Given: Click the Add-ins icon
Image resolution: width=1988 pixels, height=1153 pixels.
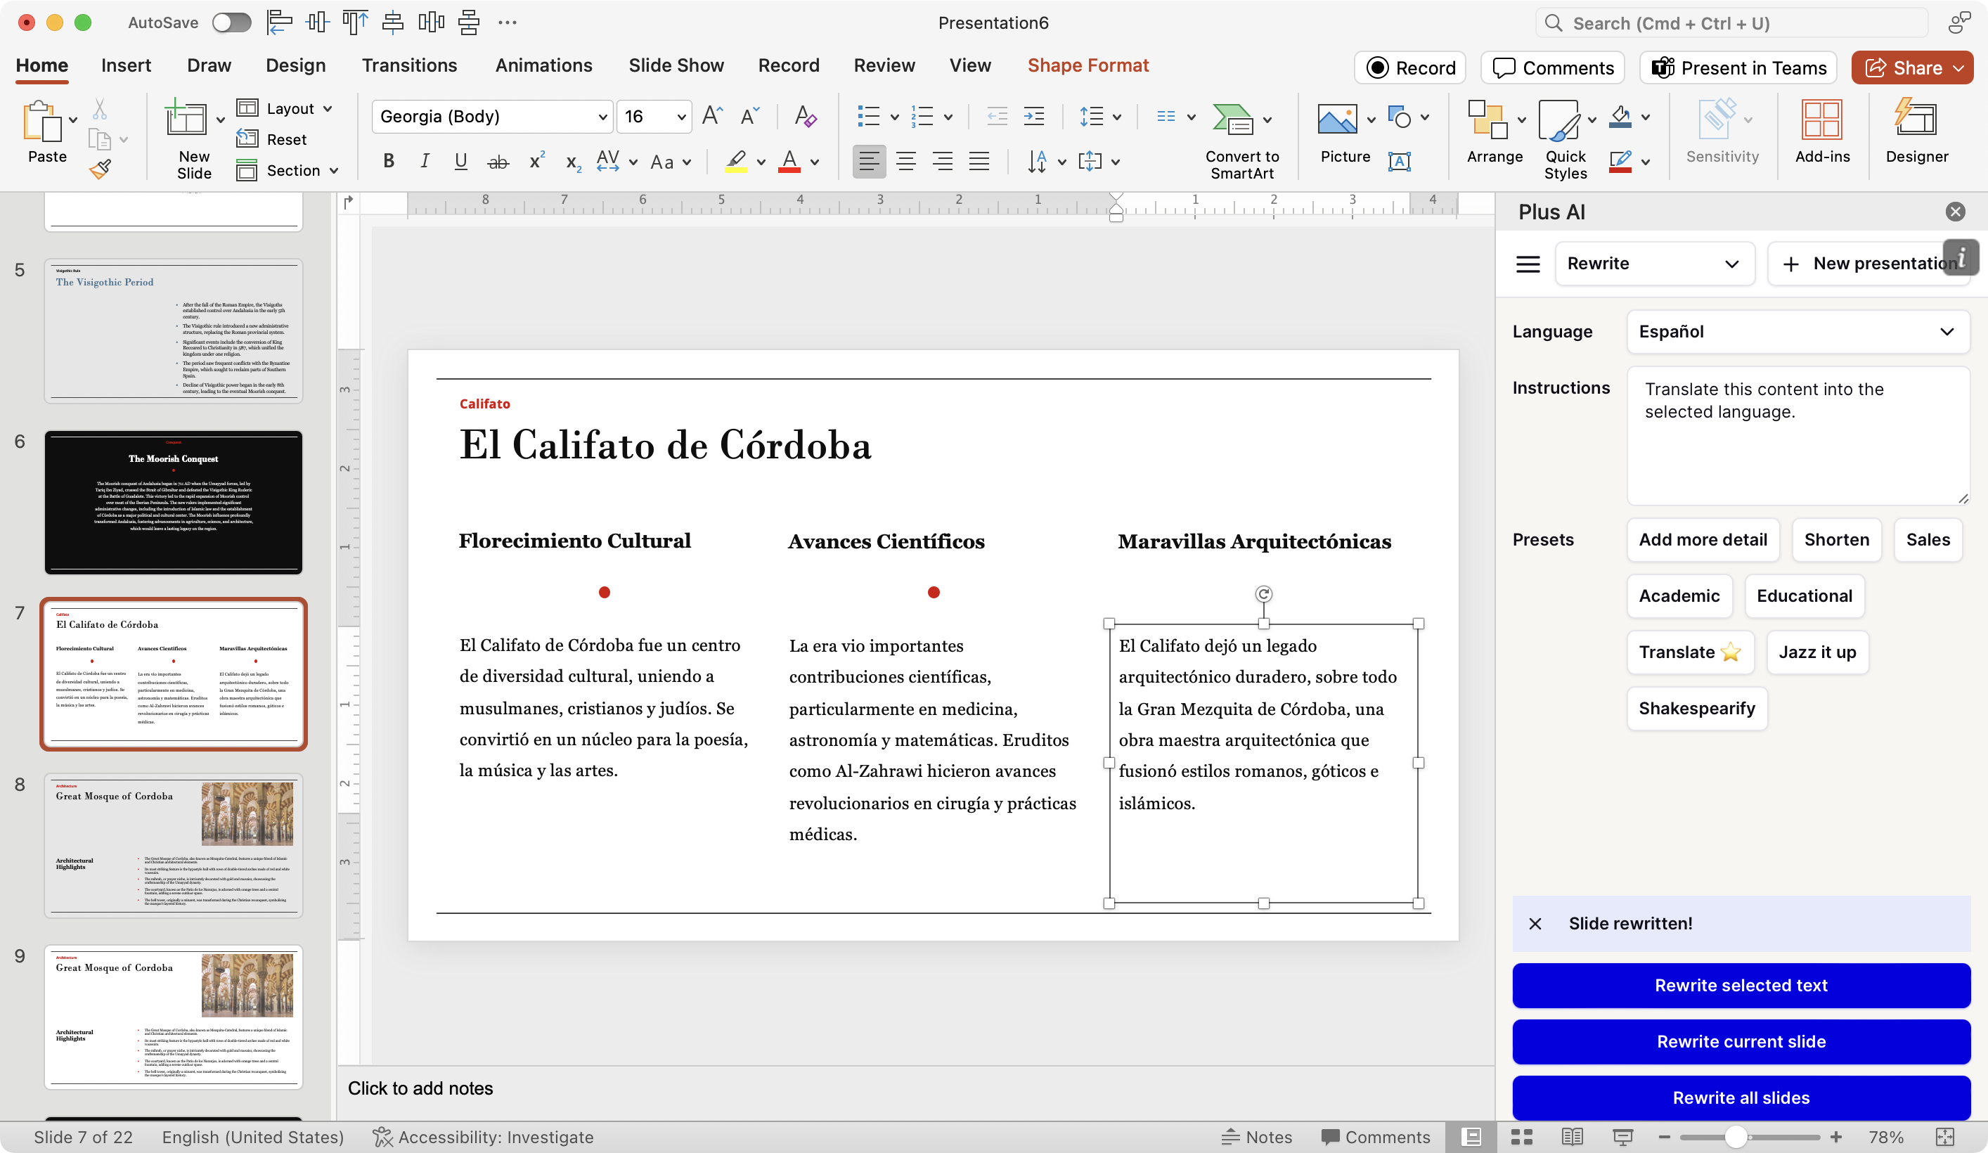Looking at the screenshot, I should tap(1821, 121).
